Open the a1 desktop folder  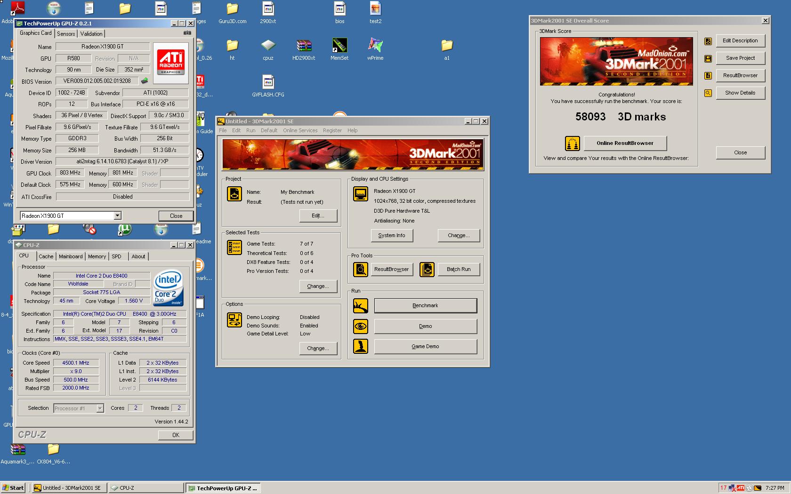point(447,50)
